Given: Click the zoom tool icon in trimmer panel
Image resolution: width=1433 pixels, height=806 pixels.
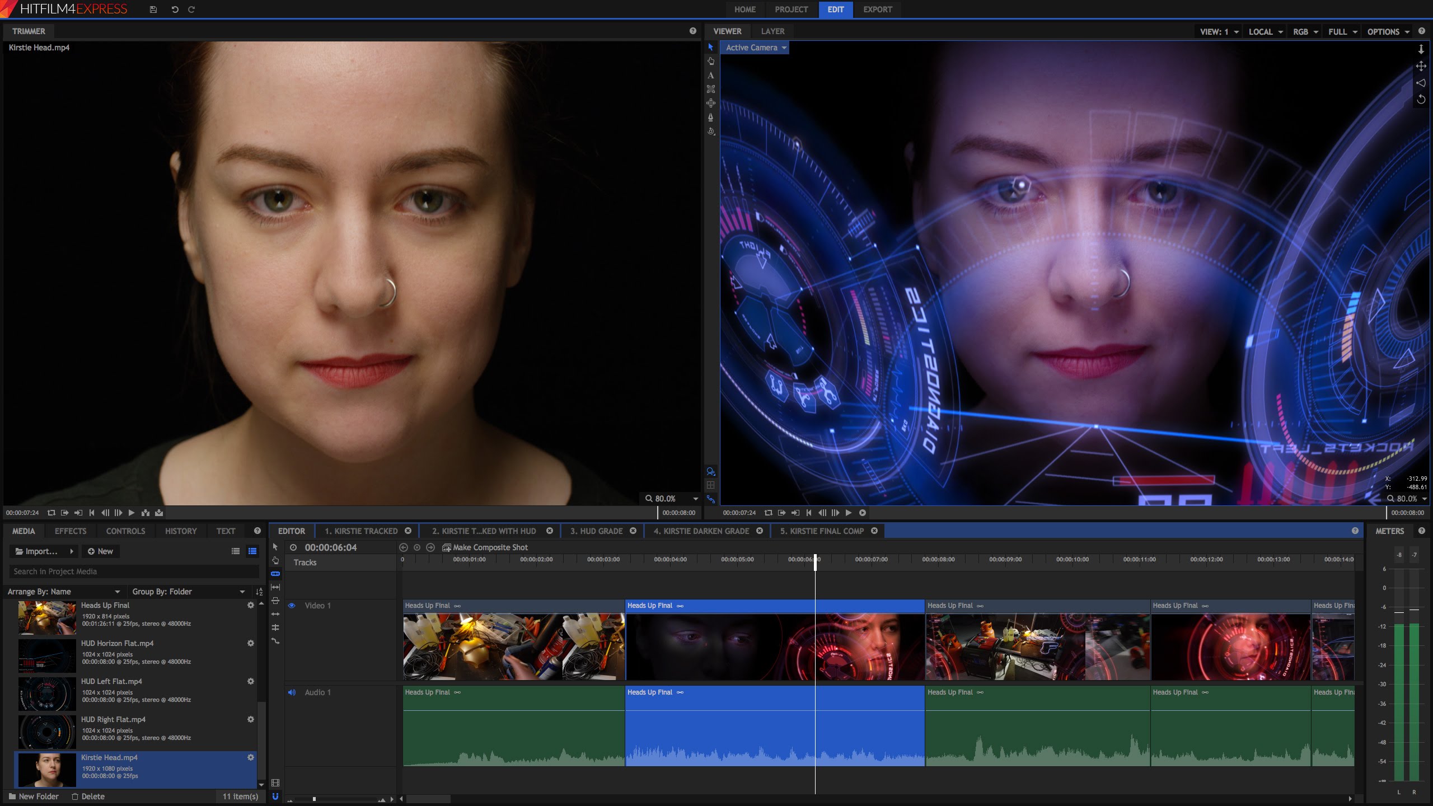Looking at the screenshot, I should tap(711, 471).
